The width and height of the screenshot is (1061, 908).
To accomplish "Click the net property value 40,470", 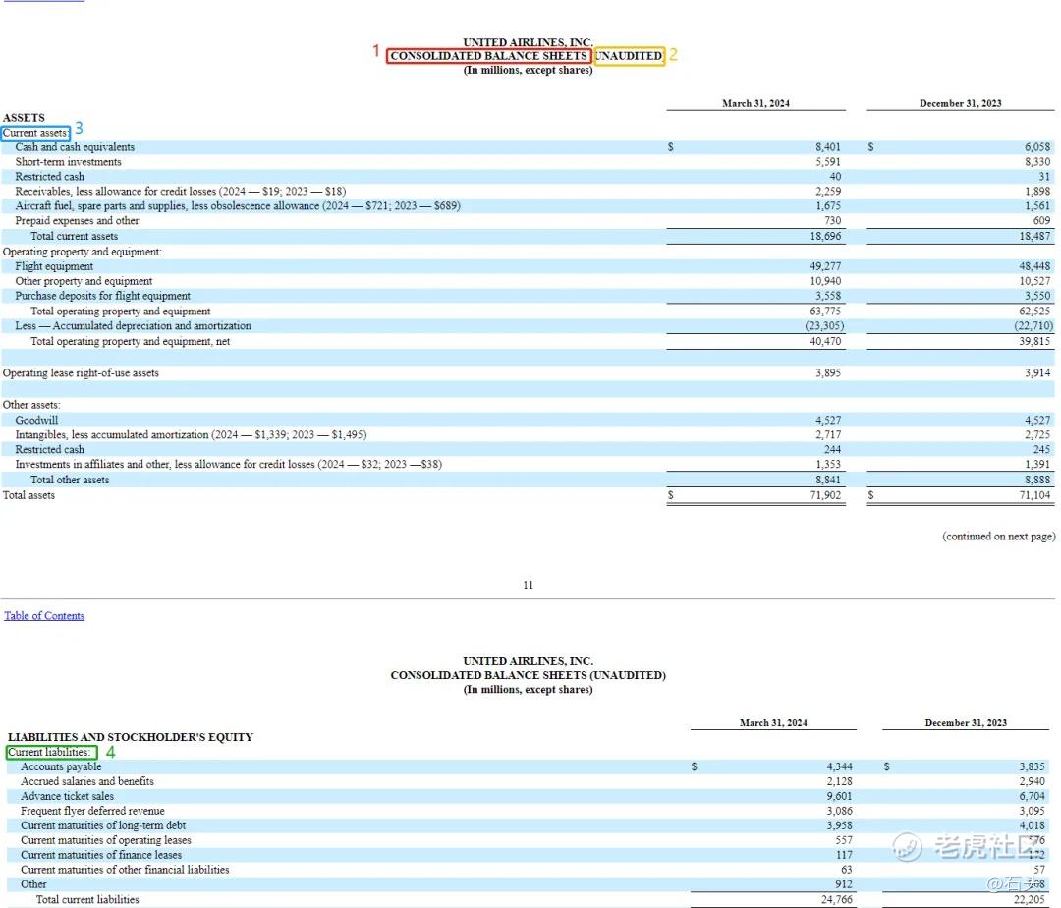I will point(825,342).
